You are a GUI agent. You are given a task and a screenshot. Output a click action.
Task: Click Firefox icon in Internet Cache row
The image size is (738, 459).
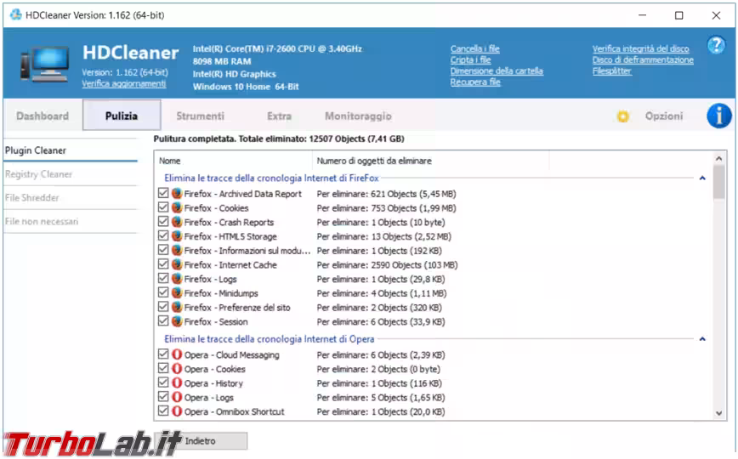[x=177, y=265]
